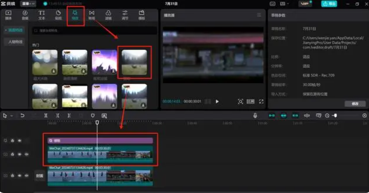Select the 人物特效 category

click(x=15, y=42)
